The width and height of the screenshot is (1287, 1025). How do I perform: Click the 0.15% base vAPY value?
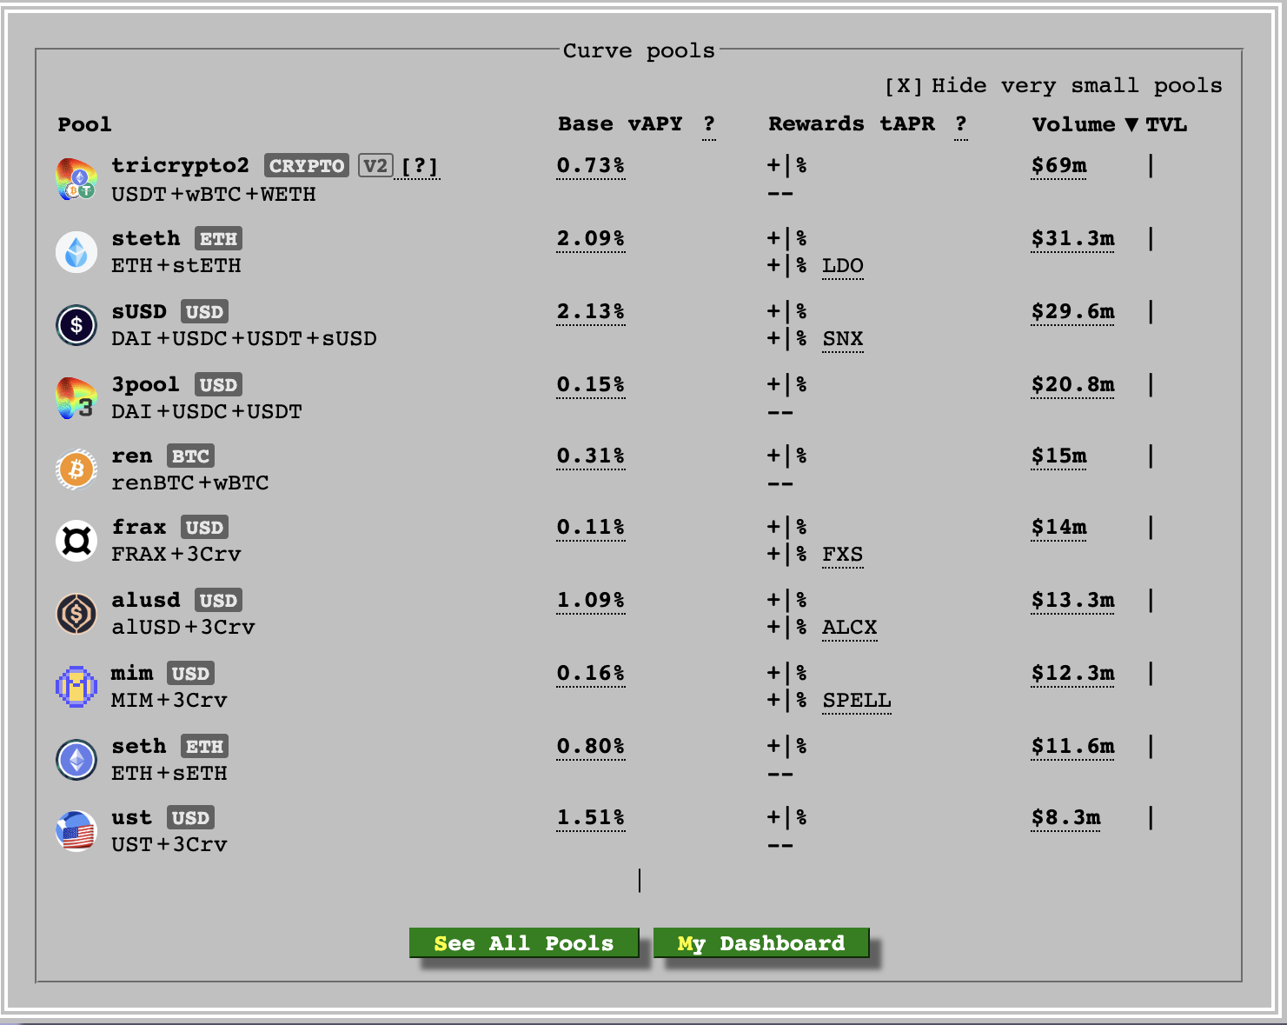coord(591,384)
